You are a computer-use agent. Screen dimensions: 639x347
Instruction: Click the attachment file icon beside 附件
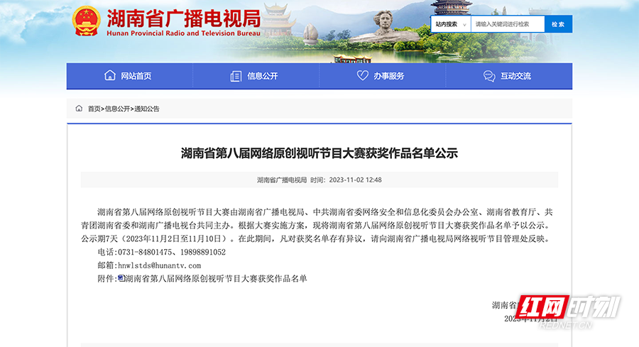pos(121,278)
